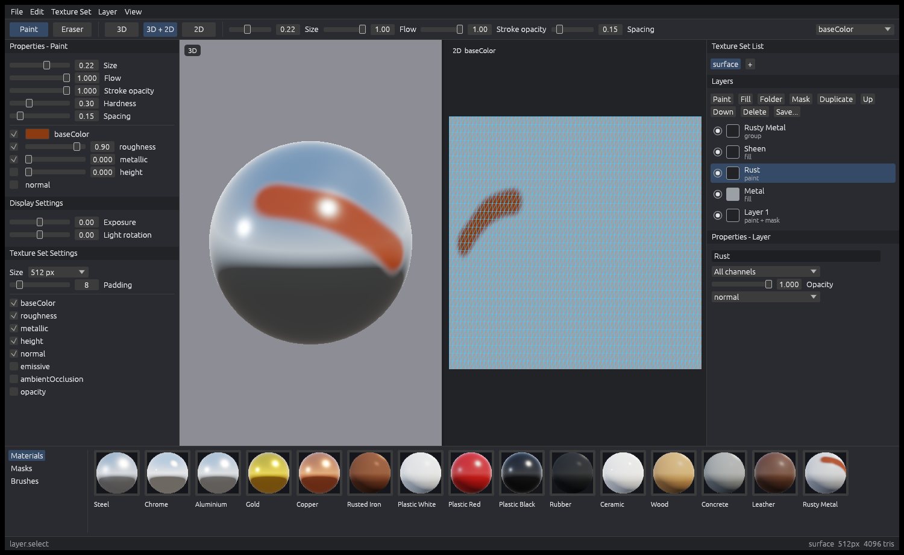The image size is (904, 555).
Task: Choose the Concrete material sphere
Action: pyautogui.click(x=724, y=473)
